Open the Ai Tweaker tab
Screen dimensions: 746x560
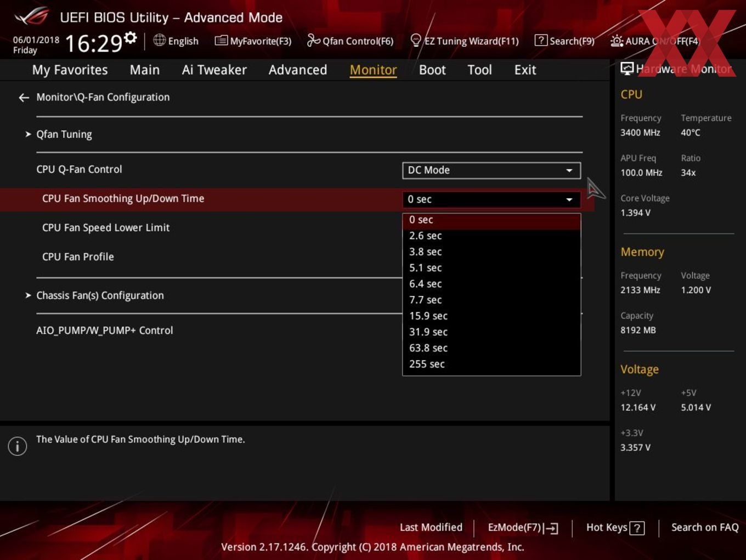(x=214, y=70)
